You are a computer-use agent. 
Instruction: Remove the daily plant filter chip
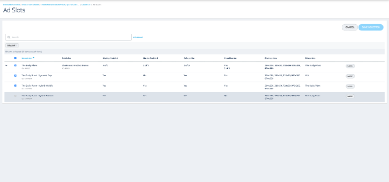[17, 45]
